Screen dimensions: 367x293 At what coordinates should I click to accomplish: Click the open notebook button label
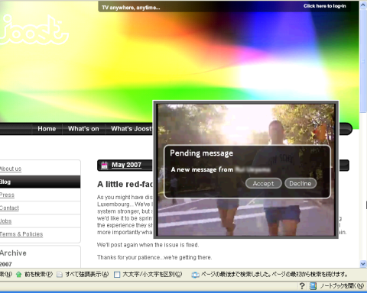[342, 286]
